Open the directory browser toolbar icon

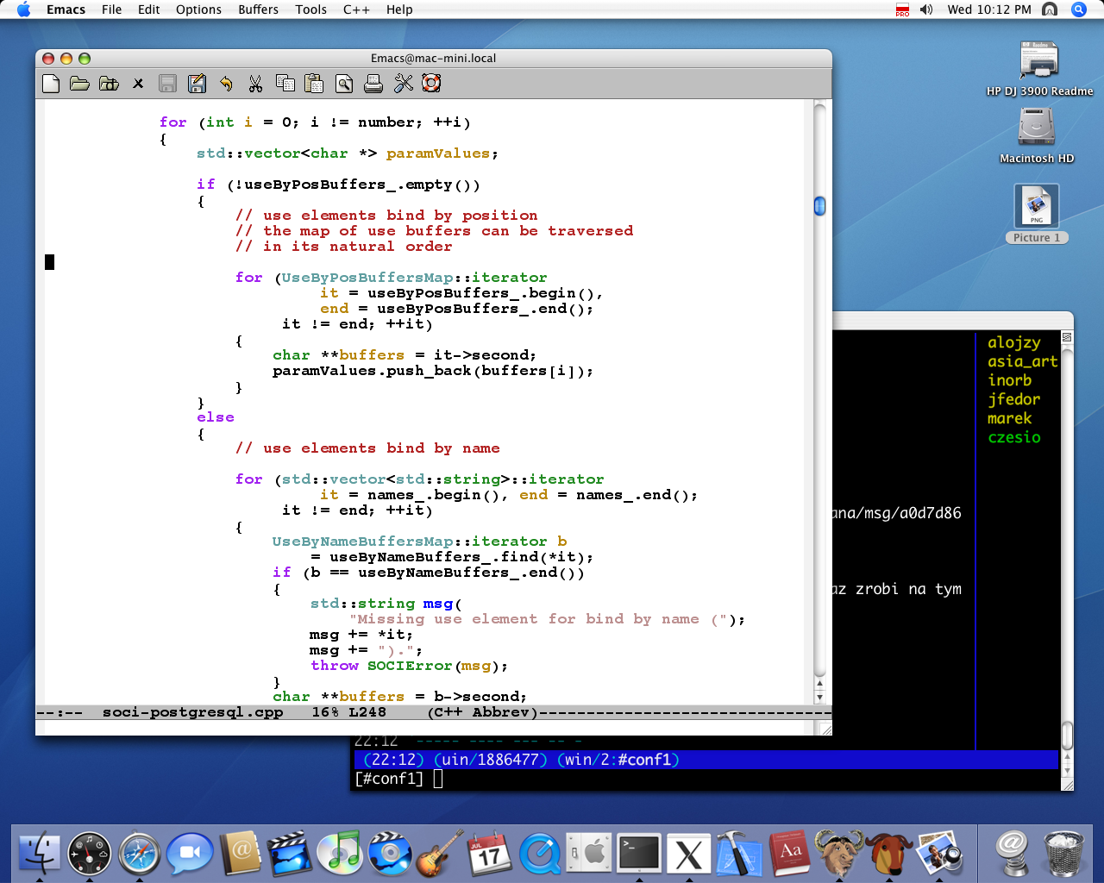tap(109, 84)
